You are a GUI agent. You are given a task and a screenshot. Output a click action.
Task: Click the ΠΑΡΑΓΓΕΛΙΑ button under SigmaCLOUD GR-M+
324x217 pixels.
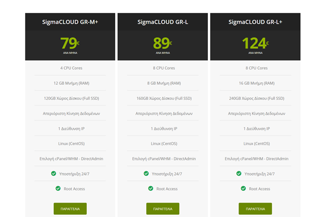(70, 208)
